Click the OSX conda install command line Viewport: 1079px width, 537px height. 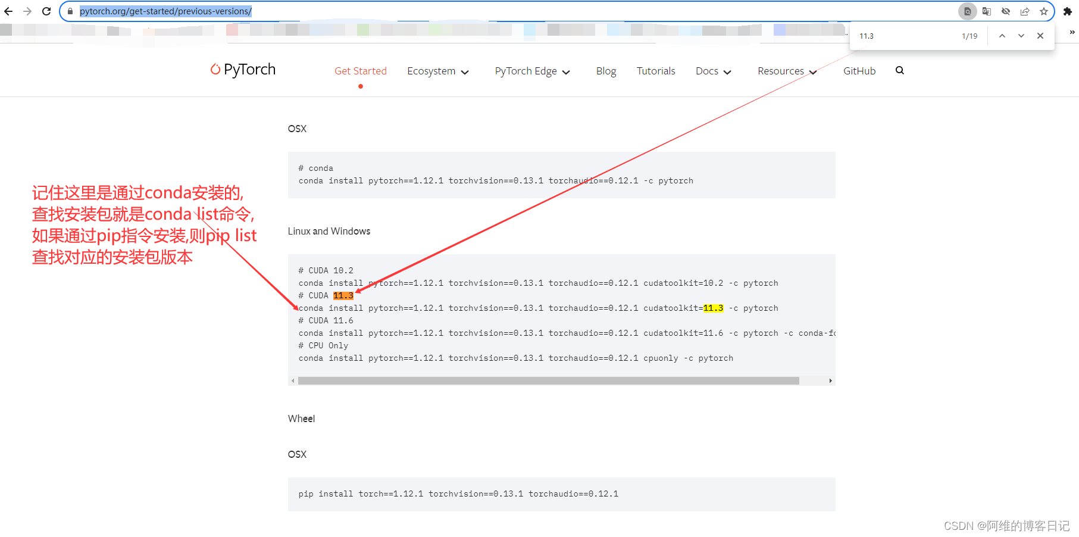(x=496, y=180)
